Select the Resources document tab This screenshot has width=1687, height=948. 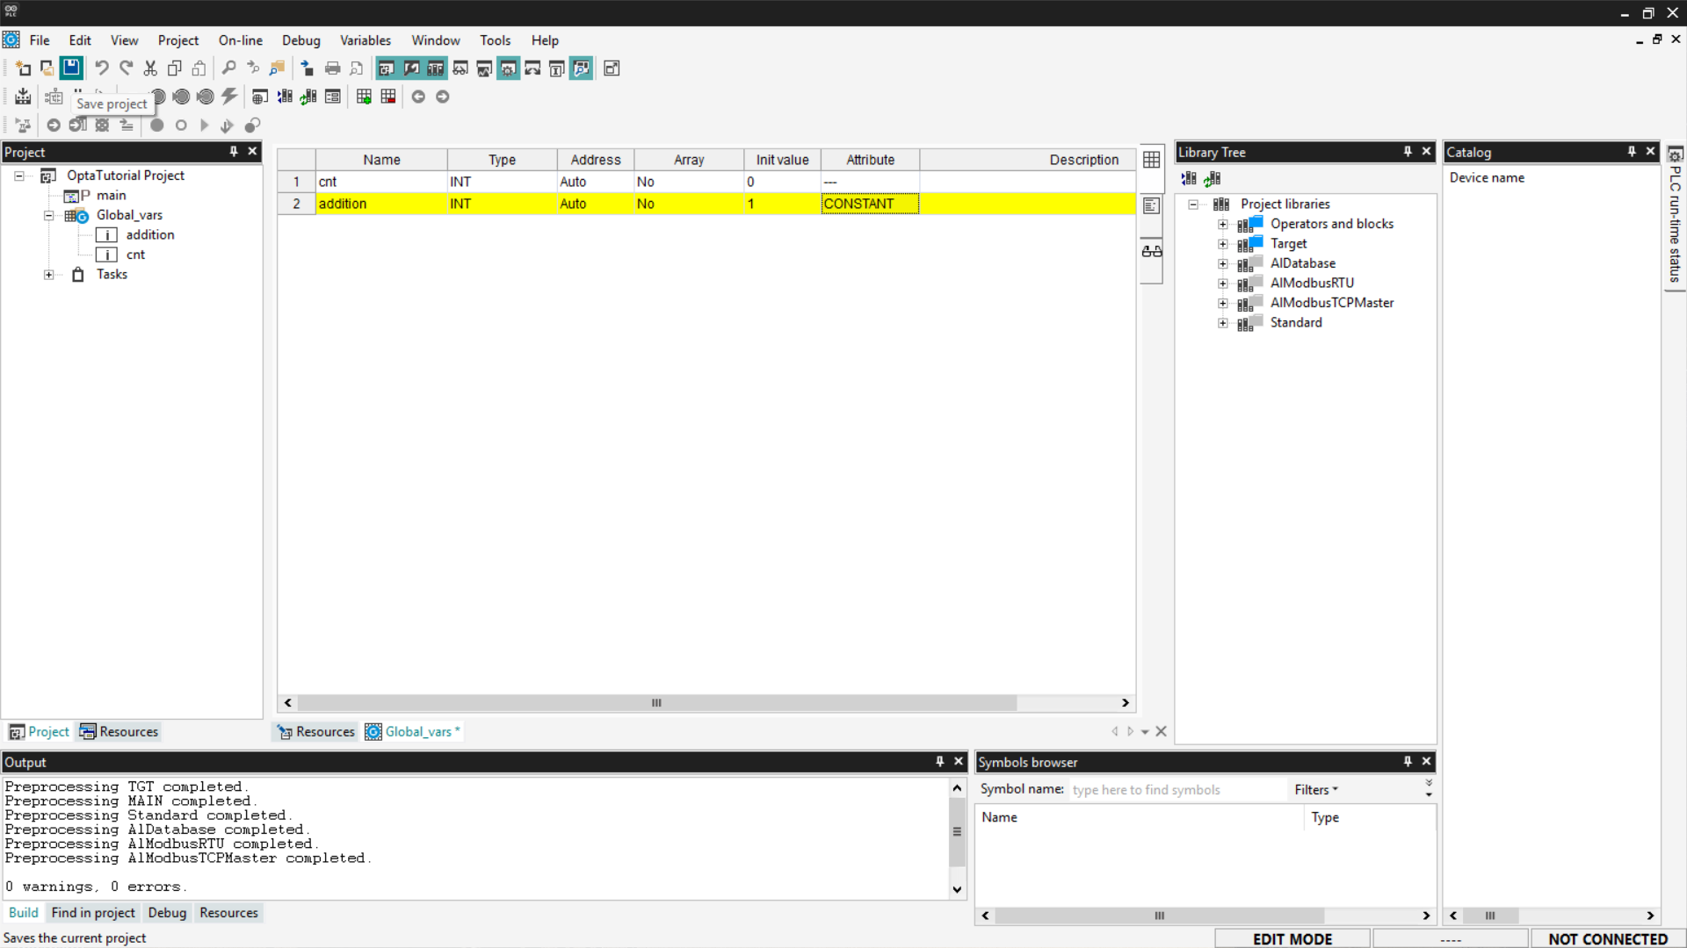[x=316, y=732]
